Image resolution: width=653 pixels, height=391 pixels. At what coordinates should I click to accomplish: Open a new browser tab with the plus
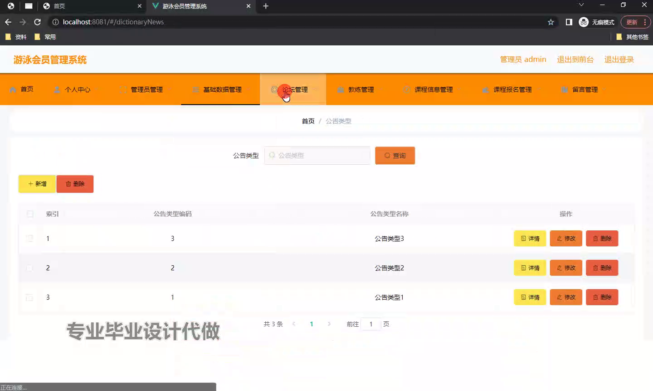(x=266, y=6)
